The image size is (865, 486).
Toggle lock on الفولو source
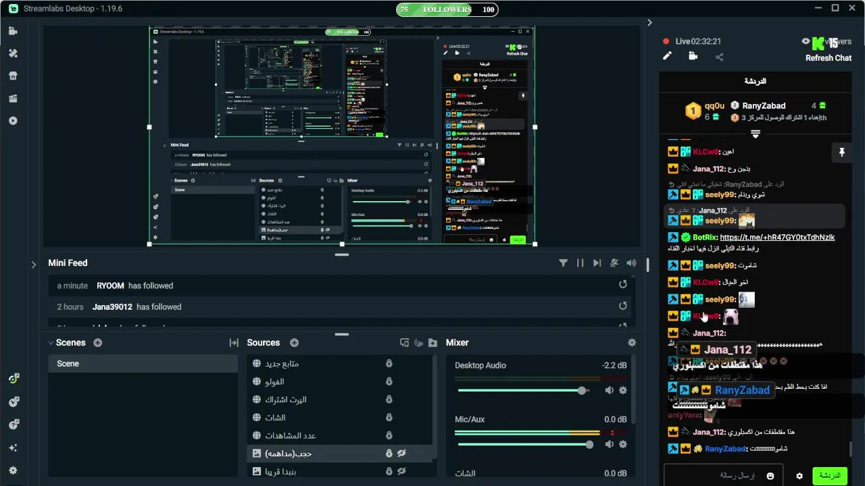pyautogui.click(x=389, y=382)
